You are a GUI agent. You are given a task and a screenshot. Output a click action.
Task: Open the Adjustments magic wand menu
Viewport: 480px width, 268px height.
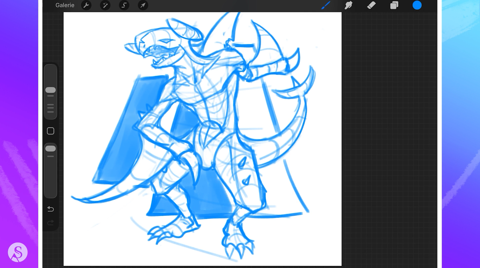105,5
